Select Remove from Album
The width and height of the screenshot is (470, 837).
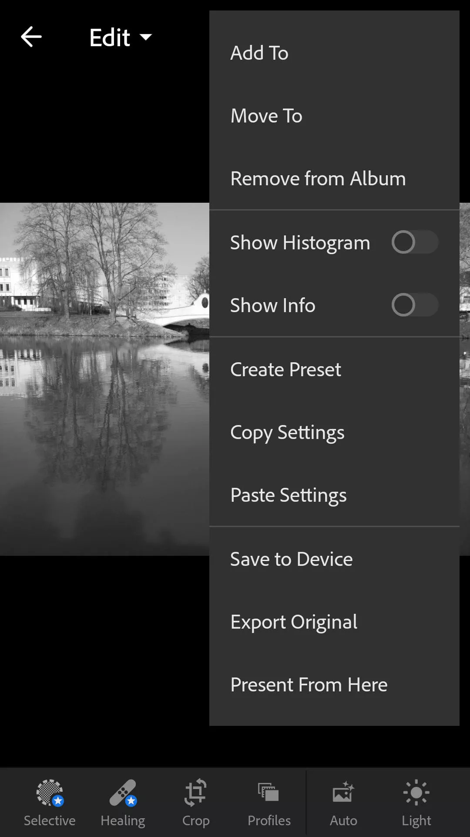click(334, 179)
